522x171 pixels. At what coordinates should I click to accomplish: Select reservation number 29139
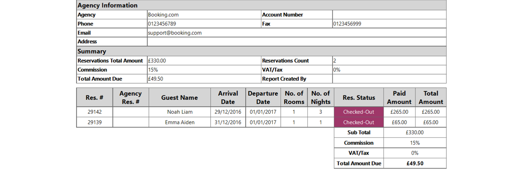coord(95,122)
